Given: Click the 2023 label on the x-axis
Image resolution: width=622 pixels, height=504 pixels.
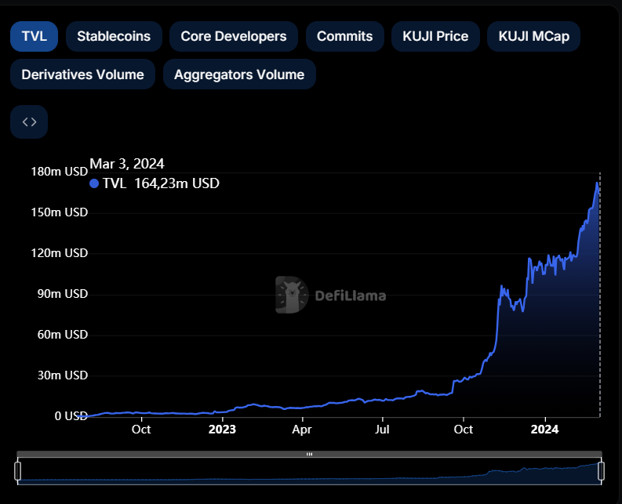Looking at the screenshot, I should 222,430.
